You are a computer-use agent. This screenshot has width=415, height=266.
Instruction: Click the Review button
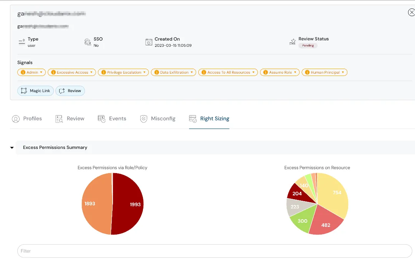point(70,91)
